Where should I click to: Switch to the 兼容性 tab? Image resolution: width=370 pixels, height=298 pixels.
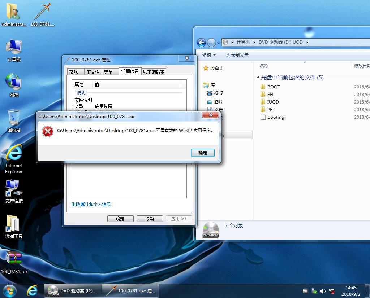(93, 72)
